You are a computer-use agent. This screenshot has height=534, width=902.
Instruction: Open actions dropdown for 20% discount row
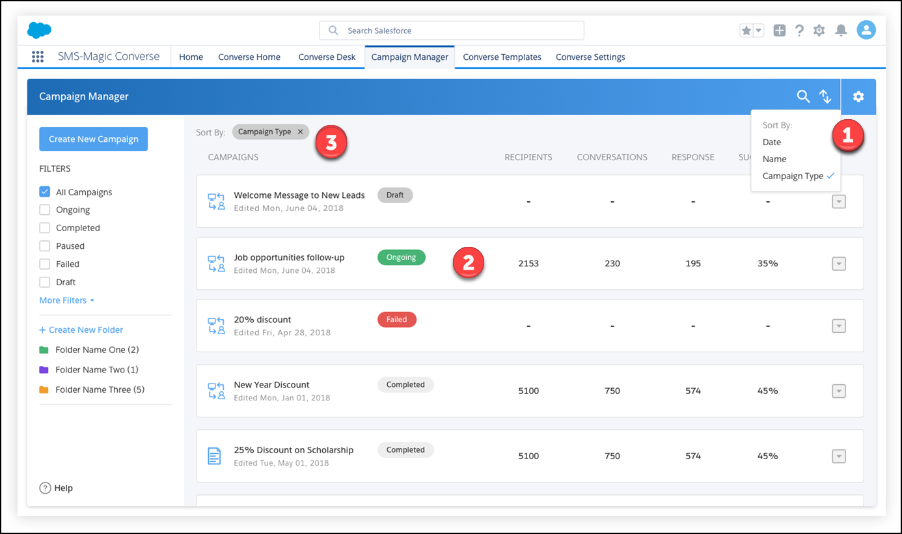coord(839,326)
